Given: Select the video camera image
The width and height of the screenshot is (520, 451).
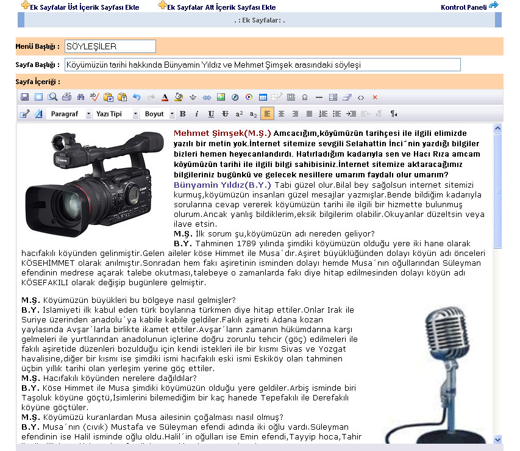Looking at the screenshot, I should pyautogui.click(x=94, y=185).
